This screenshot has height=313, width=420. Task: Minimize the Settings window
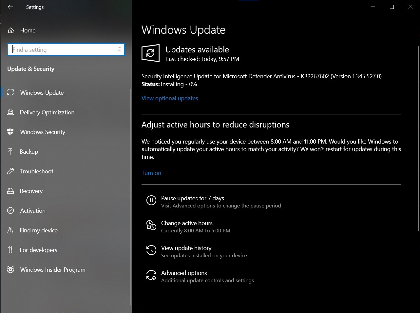point(373,7)
